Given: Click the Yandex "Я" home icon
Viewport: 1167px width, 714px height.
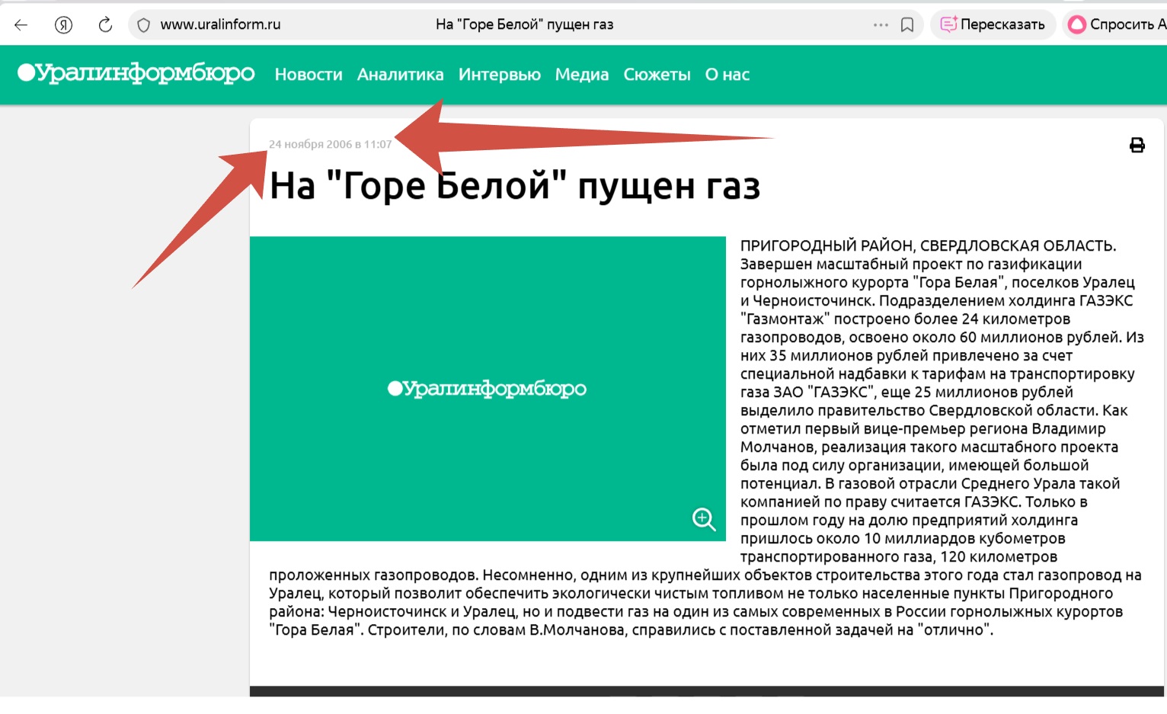Looking at the screenshot, I should (63, 24).
